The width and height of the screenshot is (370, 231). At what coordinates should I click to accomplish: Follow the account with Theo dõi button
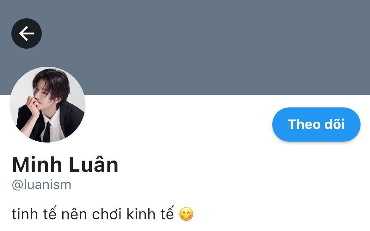pyautogui.click(x=316, y=125)
